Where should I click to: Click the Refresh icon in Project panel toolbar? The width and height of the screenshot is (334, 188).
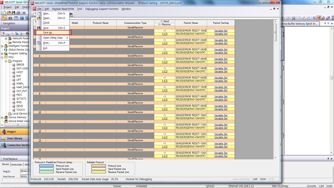point(21,34)
